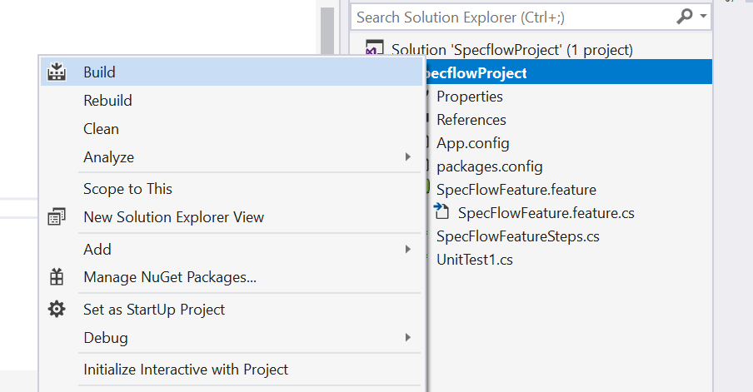
Task: Expand the Analyze submenu arrow
Action: (x=407, y=157)
